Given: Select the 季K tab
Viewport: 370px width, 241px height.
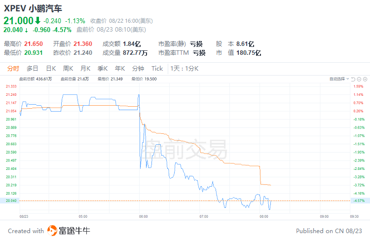Looking at the screenshot, I should click(103, 69).
